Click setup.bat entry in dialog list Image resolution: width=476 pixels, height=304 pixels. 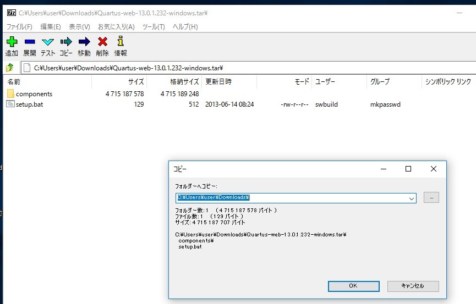190,247
